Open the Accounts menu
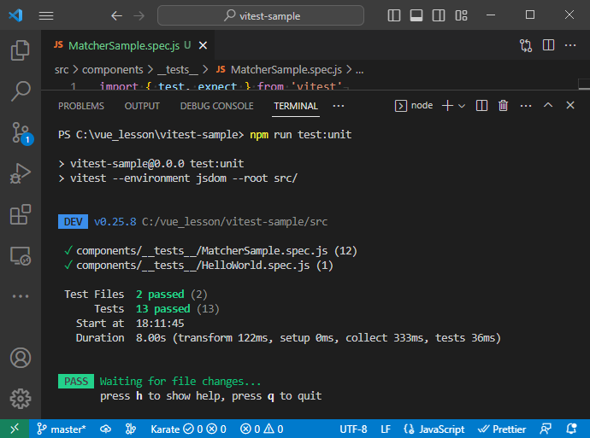 [21, 358]
